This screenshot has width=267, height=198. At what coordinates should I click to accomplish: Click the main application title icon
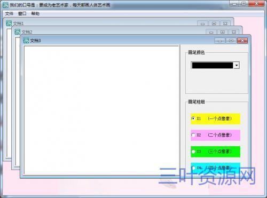click(x=5, y=5)
